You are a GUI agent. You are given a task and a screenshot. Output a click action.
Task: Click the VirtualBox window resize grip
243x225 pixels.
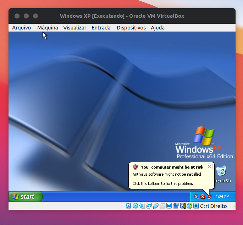click(x=234, y=208)
